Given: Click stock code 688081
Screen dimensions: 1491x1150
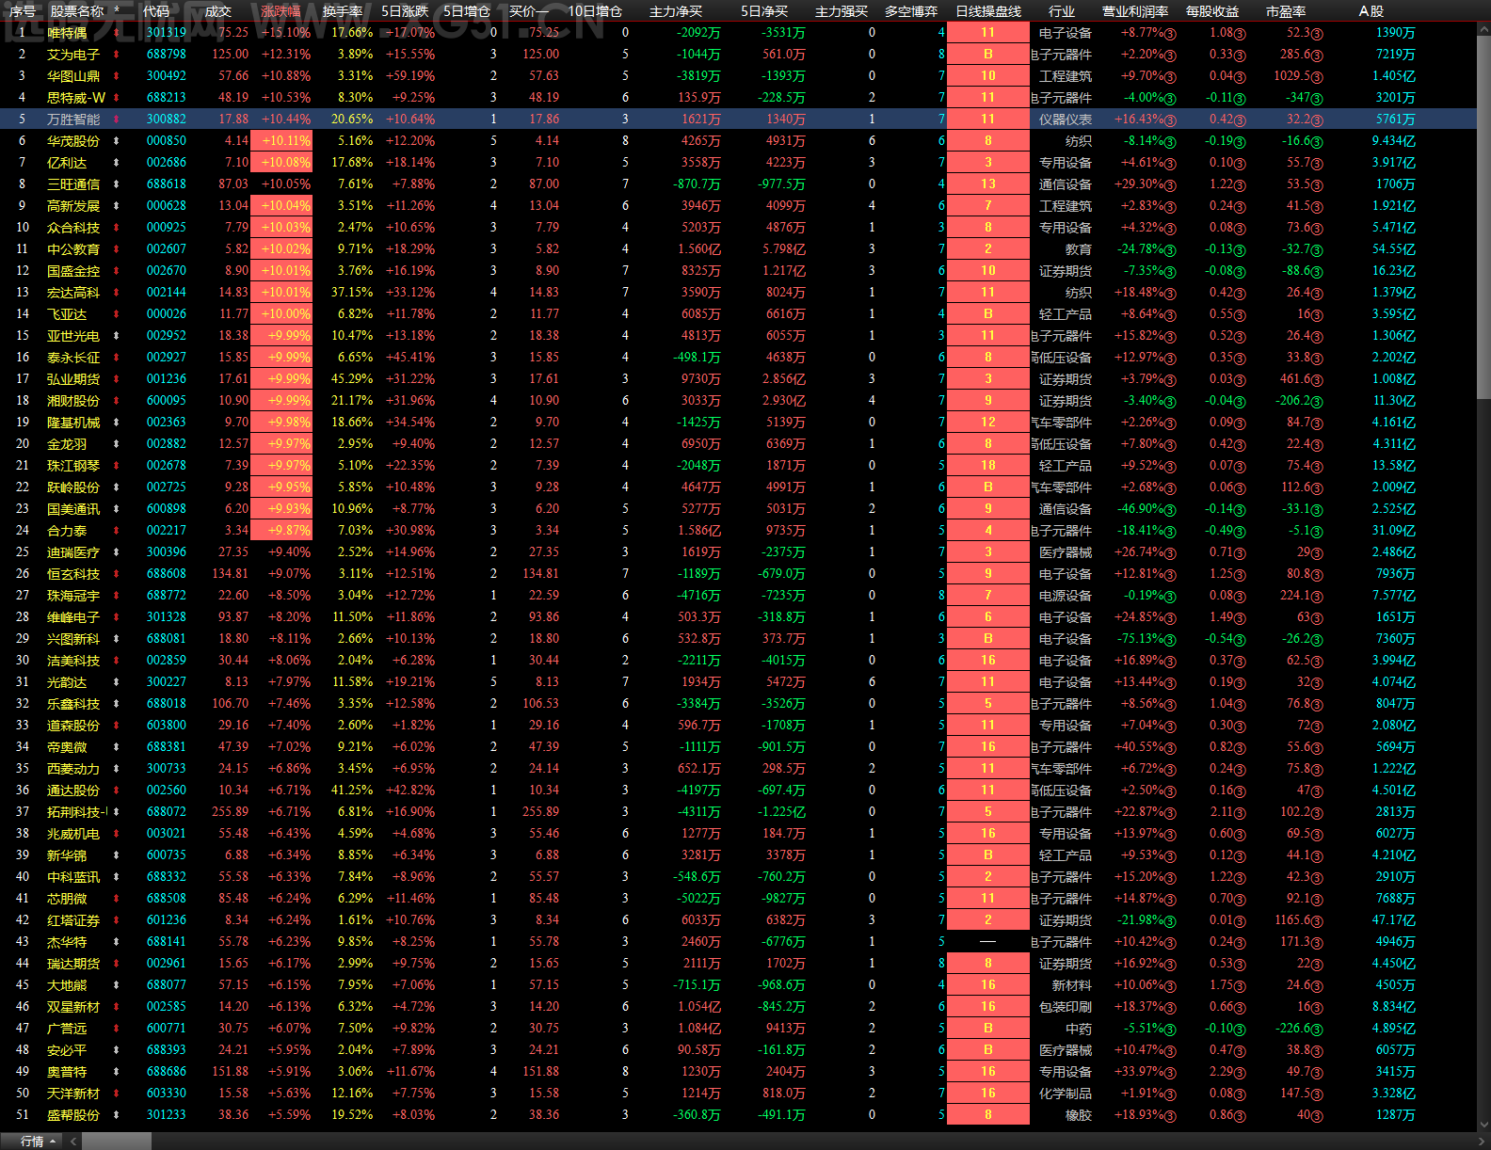Looking at the screenshot, I should (167, 639).
